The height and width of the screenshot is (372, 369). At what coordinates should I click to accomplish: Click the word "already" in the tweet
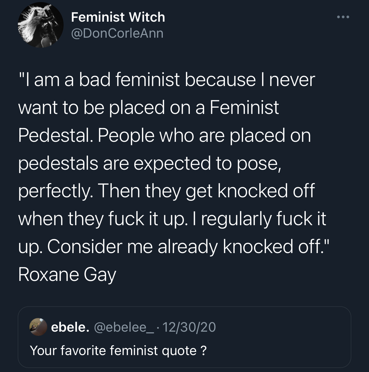187,246
